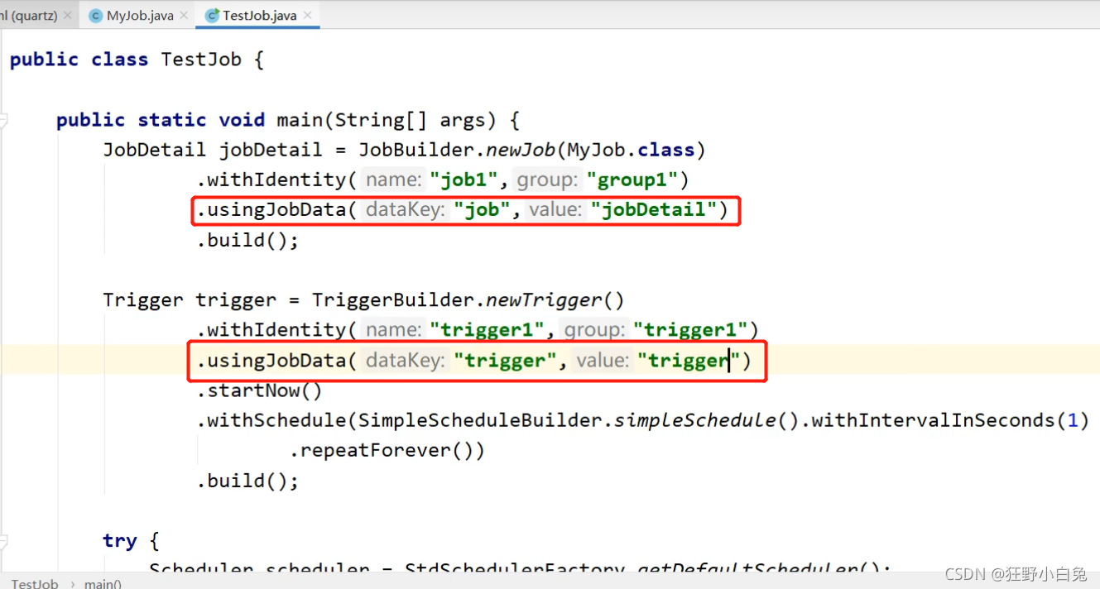Click the newJob method call

(x=521, y=150)
